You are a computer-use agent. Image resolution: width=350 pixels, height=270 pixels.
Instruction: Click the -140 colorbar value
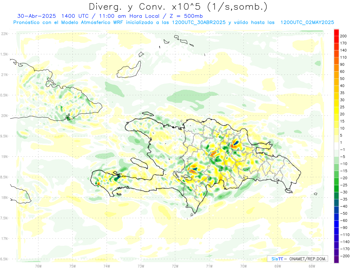tap(344, 242)
